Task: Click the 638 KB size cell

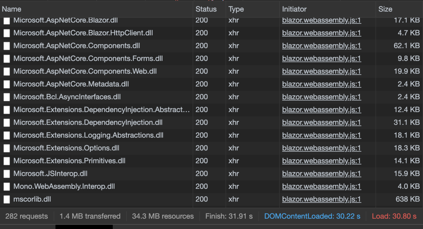Action: [407, 199]
